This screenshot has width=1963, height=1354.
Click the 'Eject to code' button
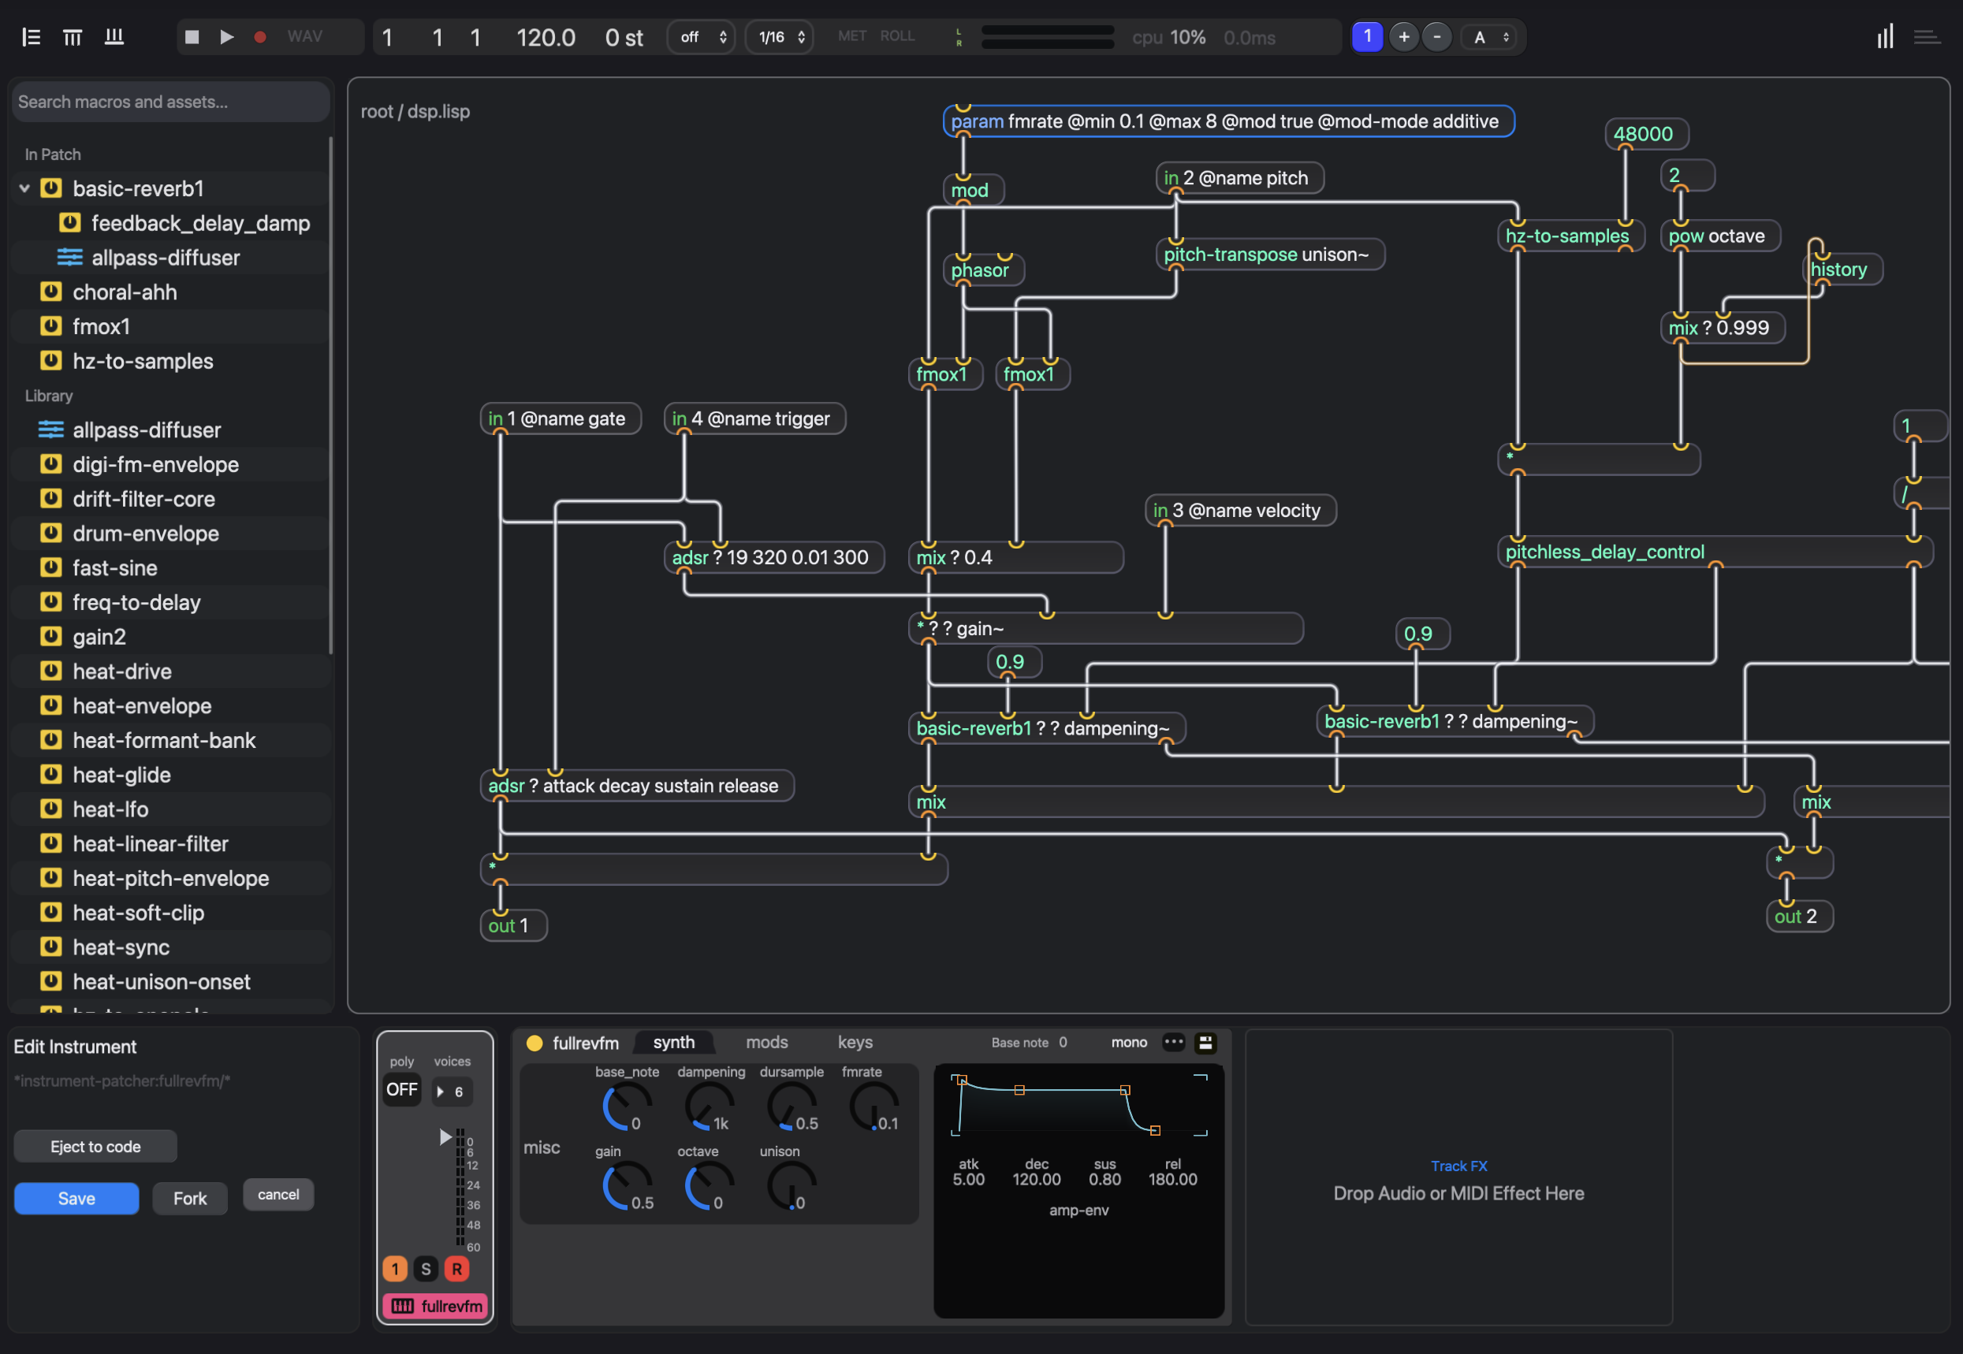pos(96,1147)
